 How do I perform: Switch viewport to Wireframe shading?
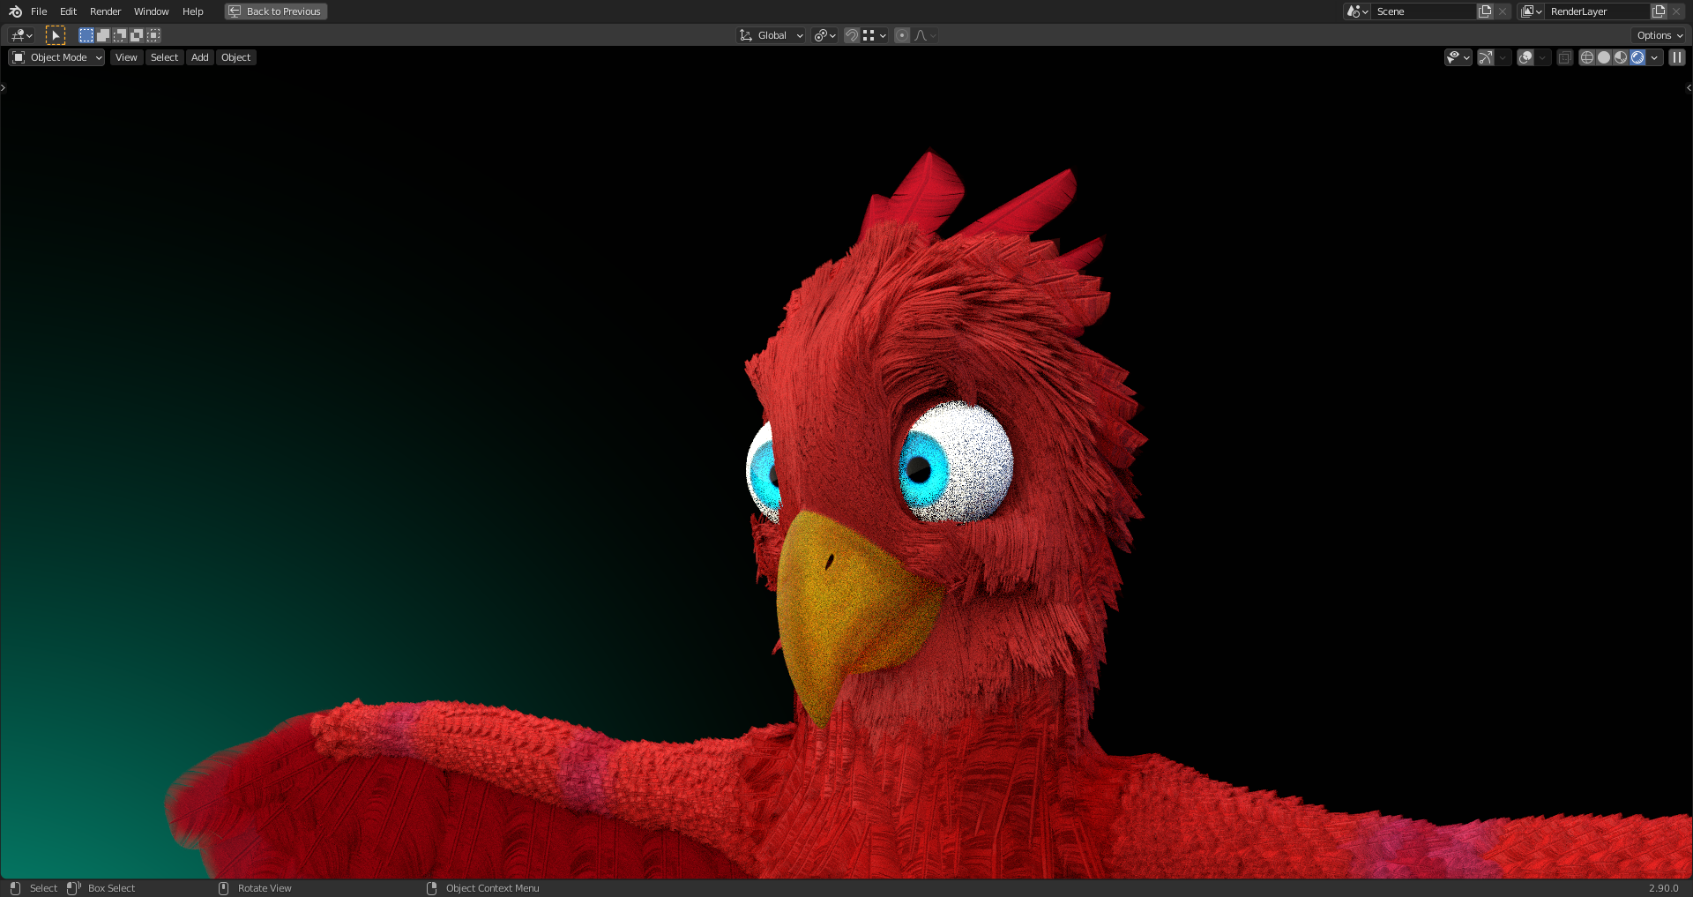[x=1585, y=56]
